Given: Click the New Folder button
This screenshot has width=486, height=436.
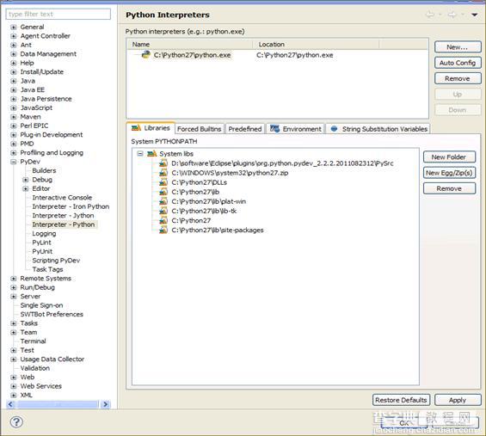Looking at the screenshot, I should click(x=449, y=157).
